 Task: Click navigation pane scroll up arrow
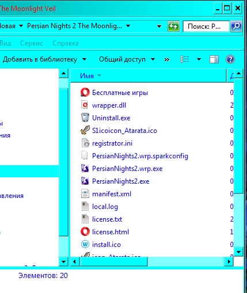point(63,73)
